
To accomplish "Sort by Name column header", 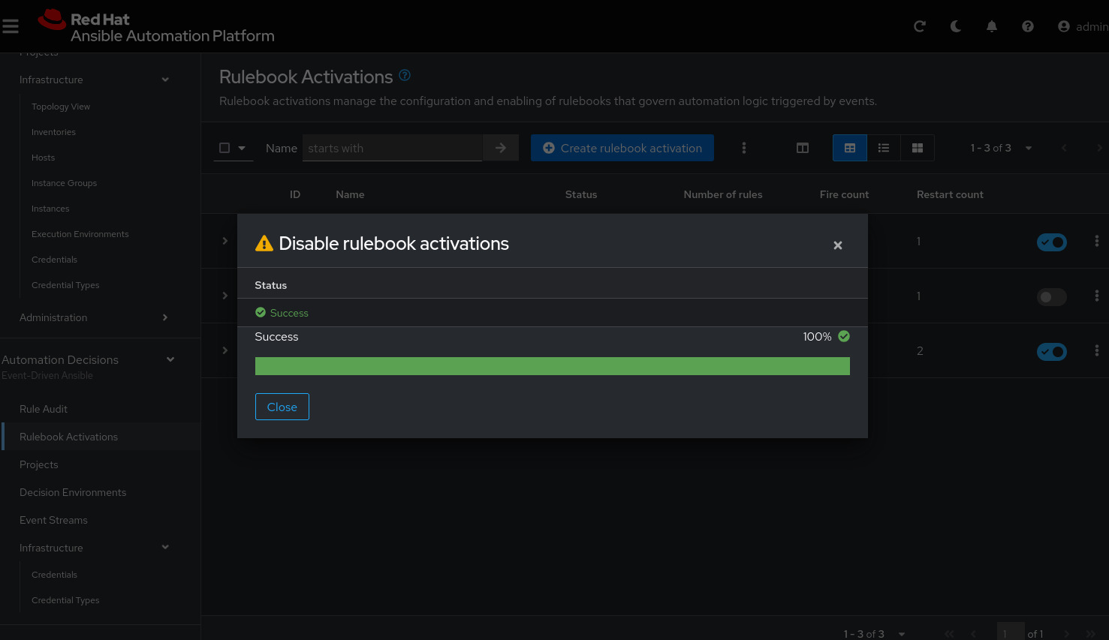I will point(350,194).
